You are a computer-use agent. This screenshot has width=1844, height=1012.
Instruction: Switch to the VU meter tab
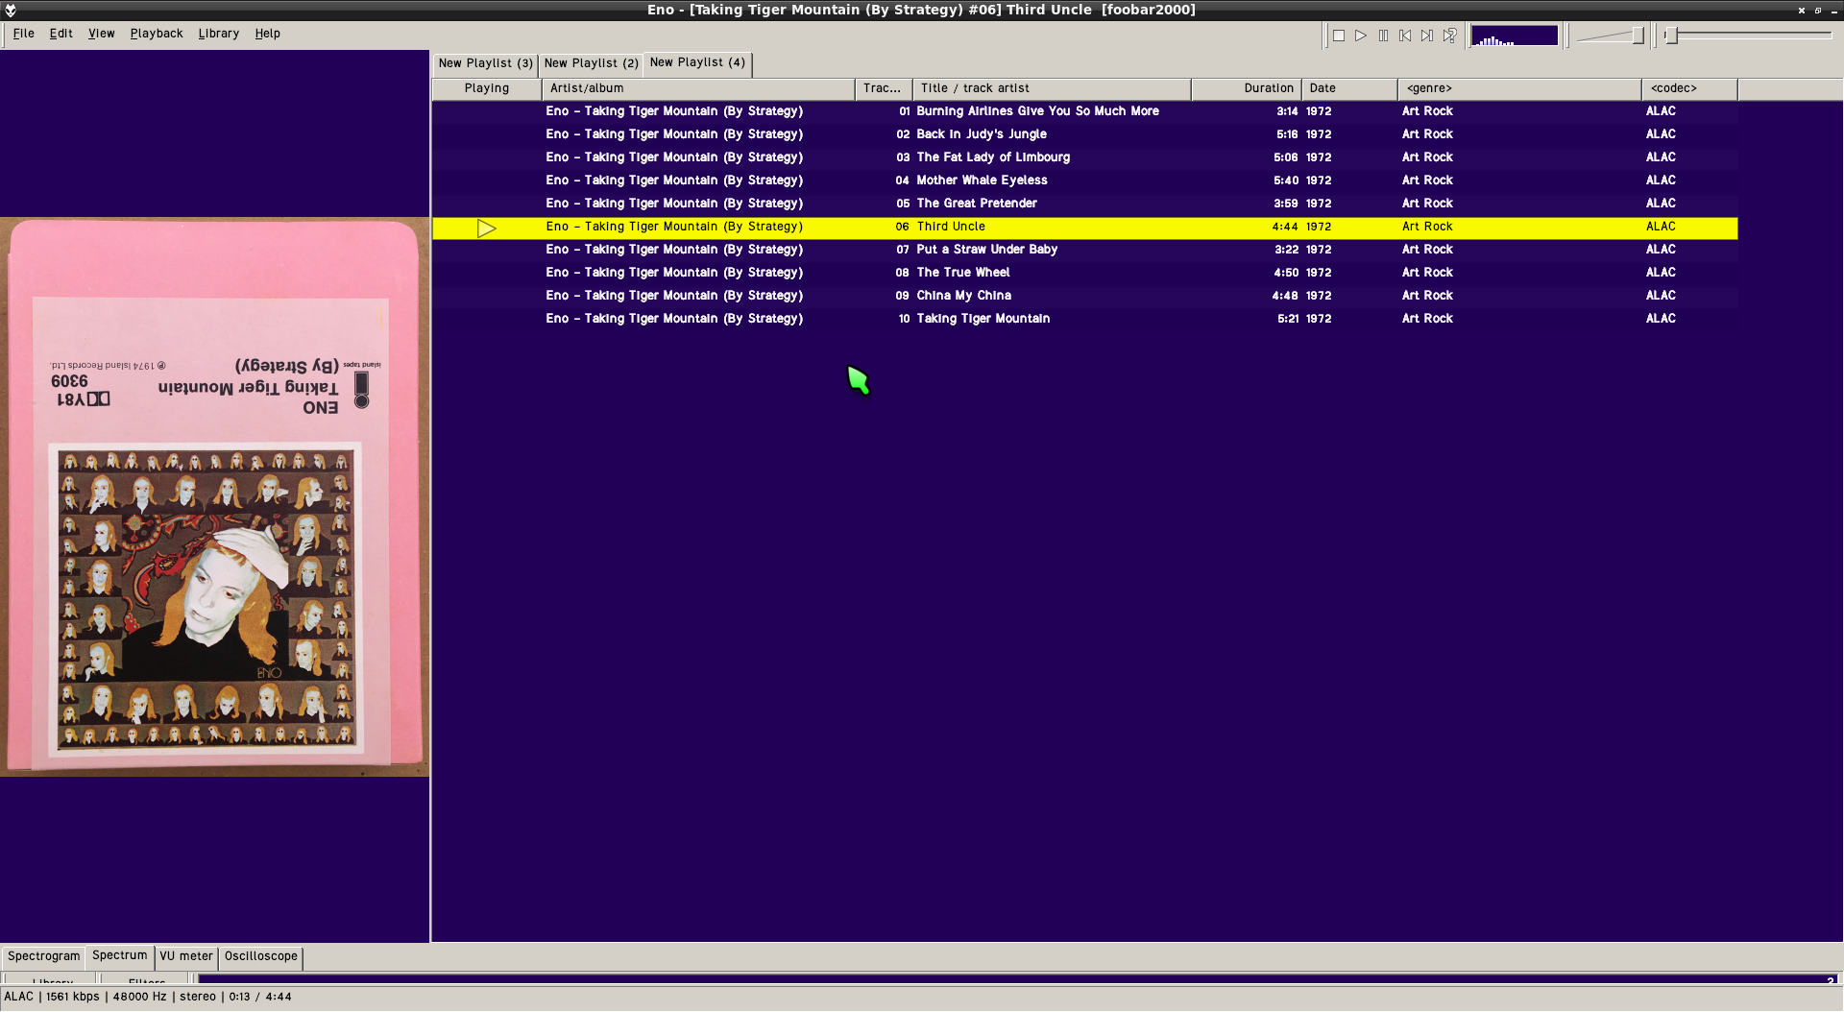click(x=186, y=956)
